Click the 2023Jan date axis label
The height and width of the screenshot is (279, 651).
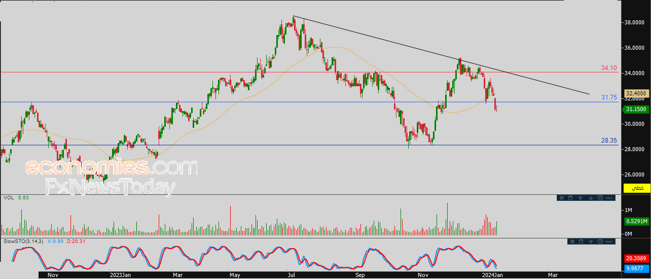[x=121, y=275]
